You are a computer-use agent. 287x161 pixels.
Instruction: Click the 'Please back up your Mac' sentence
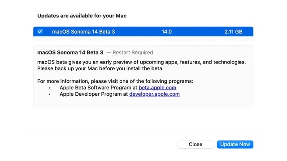[100, 68]
